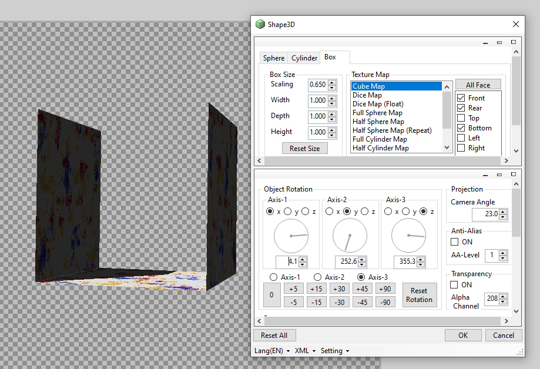Click the Axis-2 rotation dial
This screenshot has width=540, height=369.
point(350,236)
